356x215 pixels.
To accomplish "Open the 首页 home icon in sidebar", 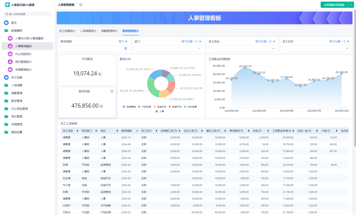I will (6, 23).
